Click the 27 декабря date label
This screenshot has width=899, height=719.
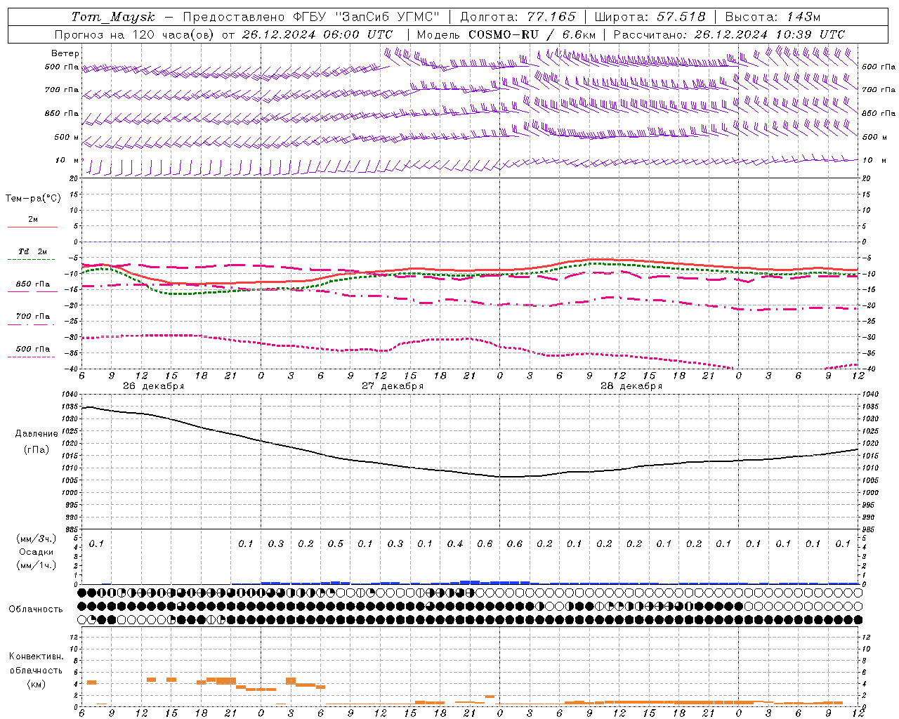click(393, 386)
